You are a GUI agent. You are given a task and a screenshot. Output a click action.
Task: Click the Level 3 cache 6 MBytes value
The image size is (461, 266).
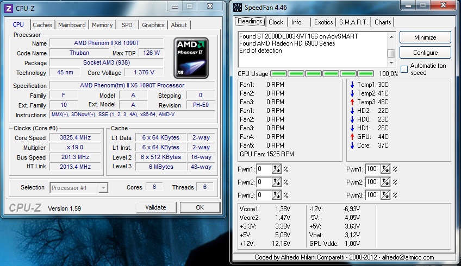click(x=161, y=167)
